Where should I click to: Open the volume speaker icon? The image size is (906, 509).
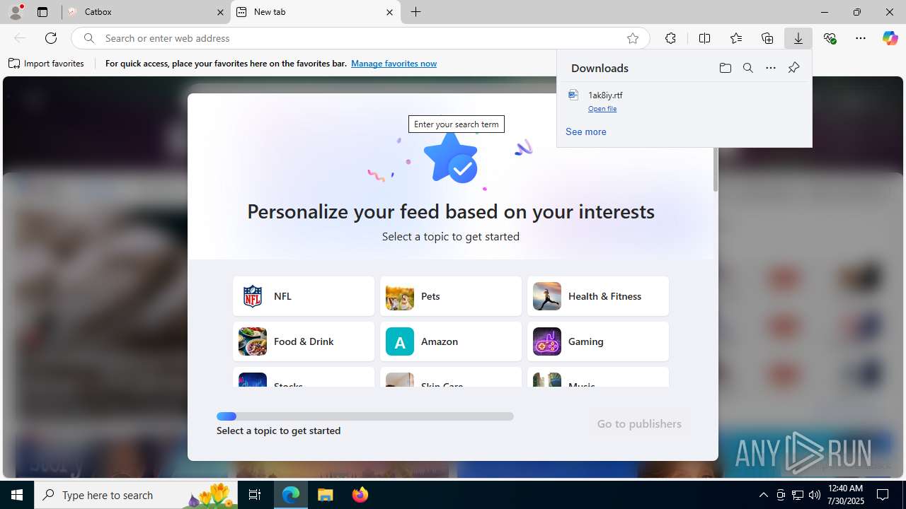[815, 495]
